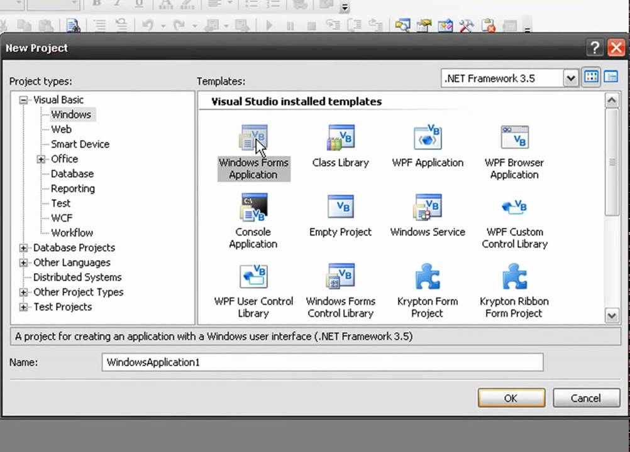The image size is (630, 452).
Task: Expand the Office tree node
Action: (41, 159)
